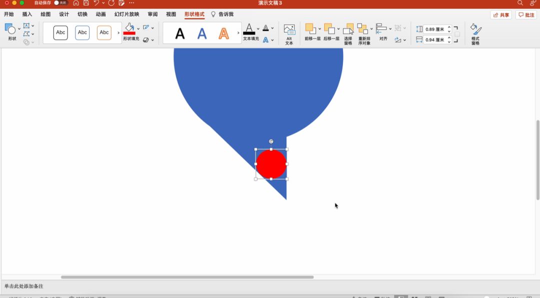Click the 形状 insert shapes icon
The height and width of the screenshot is (298, 540).
[x=10, y=29]
